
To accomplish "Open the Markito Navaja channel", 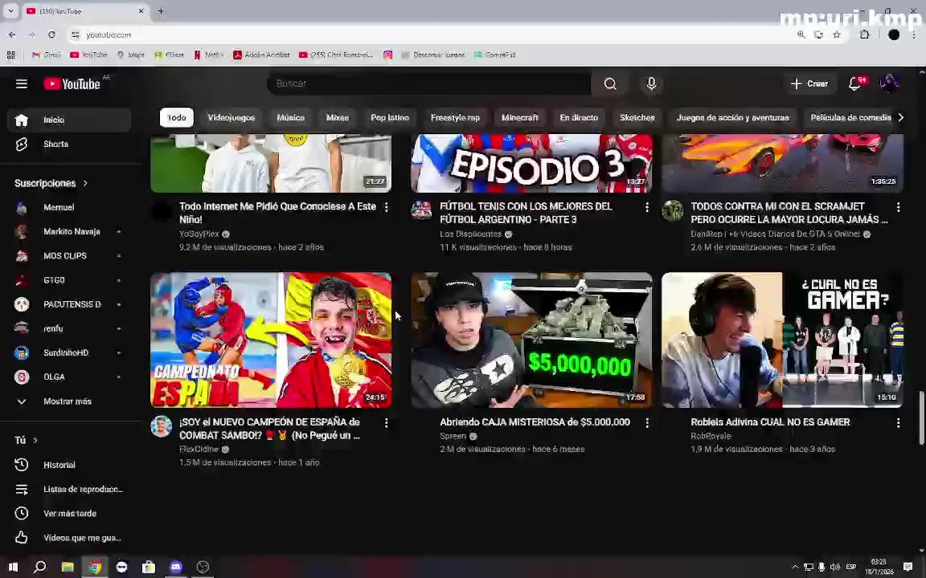I will (x=69, y=232).
